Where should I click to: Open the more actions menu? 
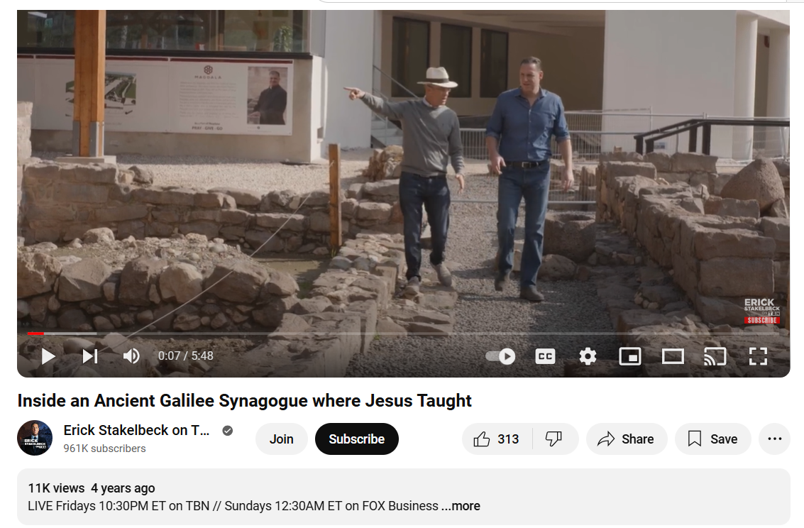pyautogui.click(x=774, y=439)
